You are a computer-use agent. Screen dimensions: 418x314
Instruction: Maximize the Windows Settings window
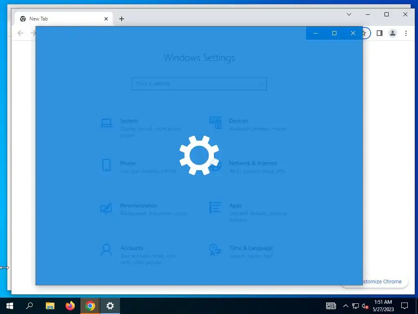point(334,33)
